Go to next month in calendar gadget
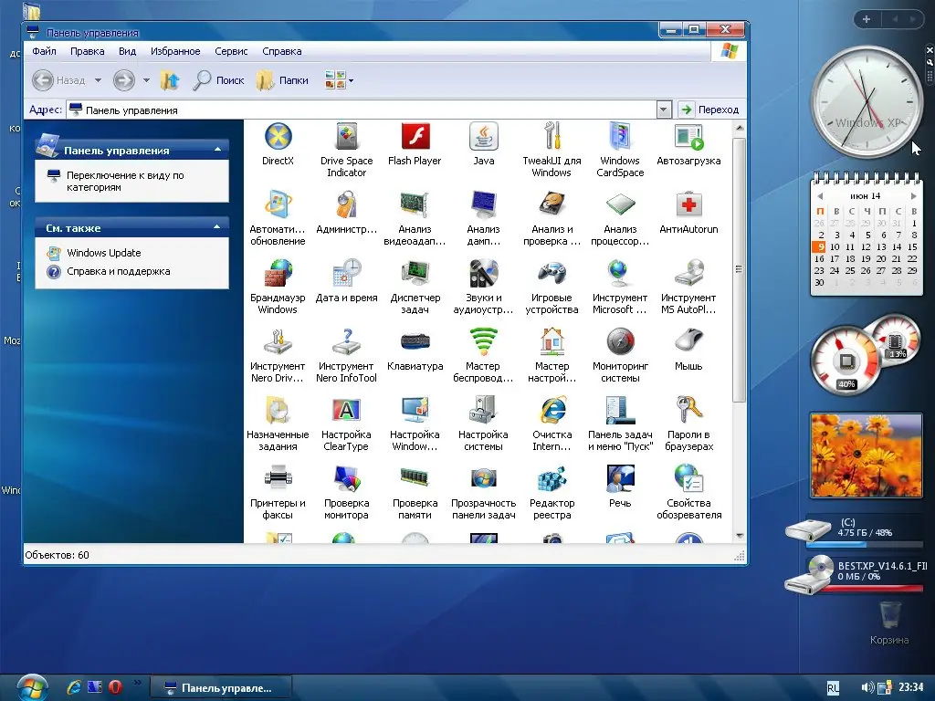Screen dimensions: 935x701 tap(913, 196)
